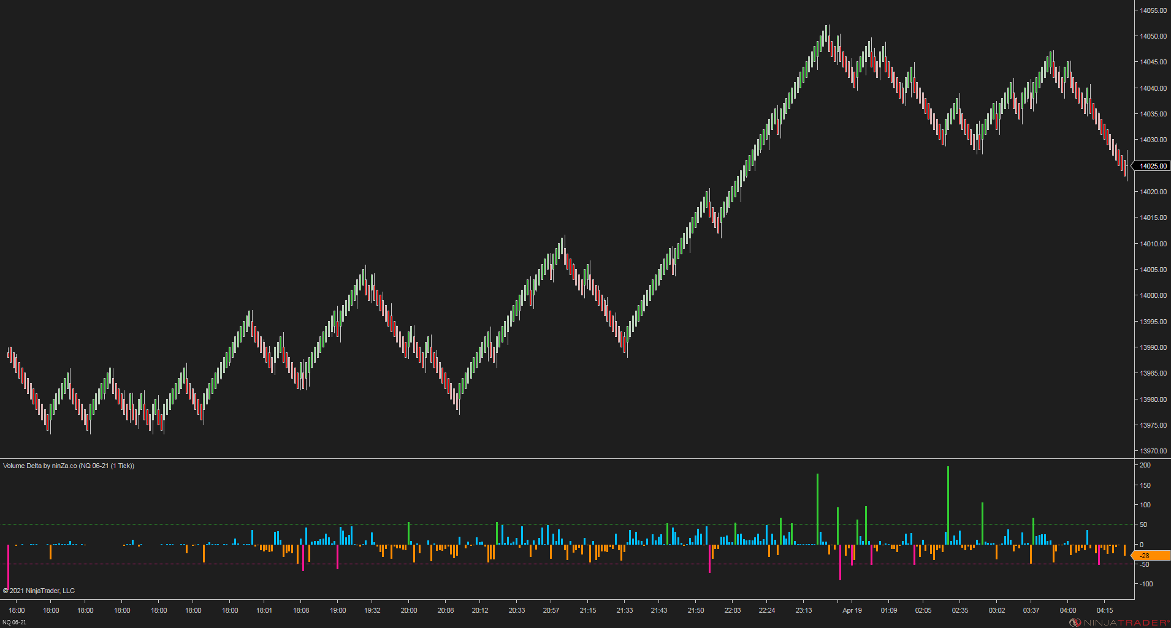Click the Apr 19 session label on time axis
The image size is (1171, 628).
[x=851, y=610]
